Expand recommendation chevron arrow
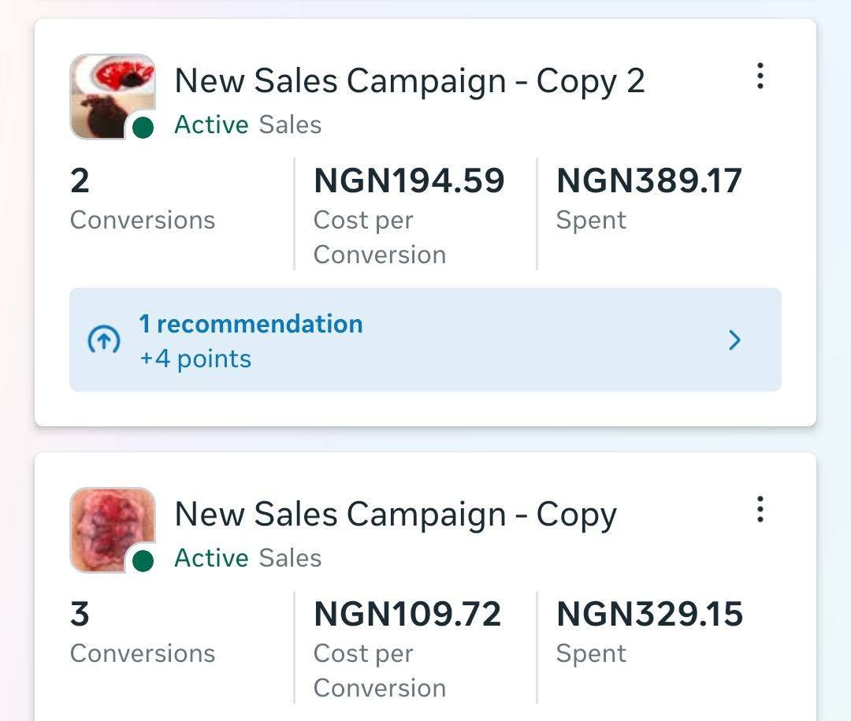 tap(734, 340)
